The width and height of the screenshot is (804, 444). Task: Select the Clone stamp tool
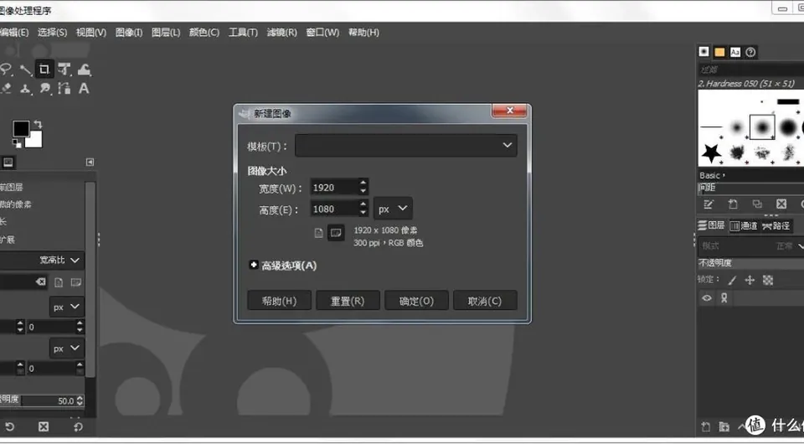25,89
